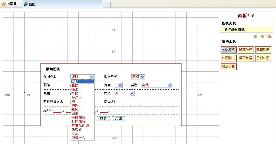
Task: Click the 图线名称 input field
Action: (x=135, y=102)
